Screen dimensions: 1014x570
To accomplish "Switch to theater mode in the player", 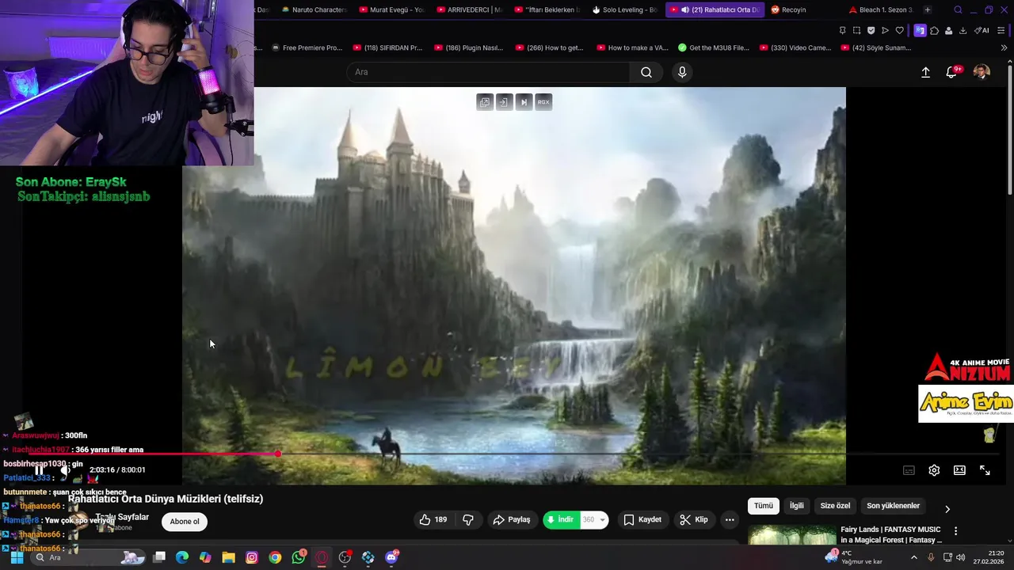I will point(959,470).
